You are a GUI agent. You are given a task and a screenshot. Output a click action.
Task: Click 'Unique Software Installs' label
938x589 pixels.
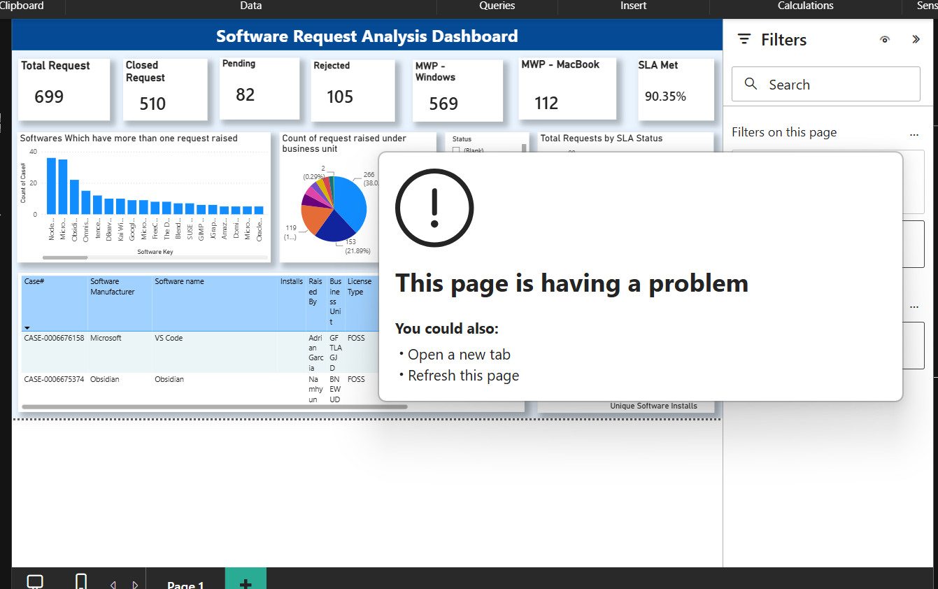tap(653, 406)
